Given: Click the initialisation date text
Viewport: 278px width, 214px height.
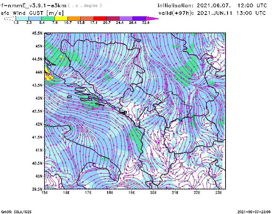Looking at the screenshot, I should pyautogui.click(x=212, y=6).
